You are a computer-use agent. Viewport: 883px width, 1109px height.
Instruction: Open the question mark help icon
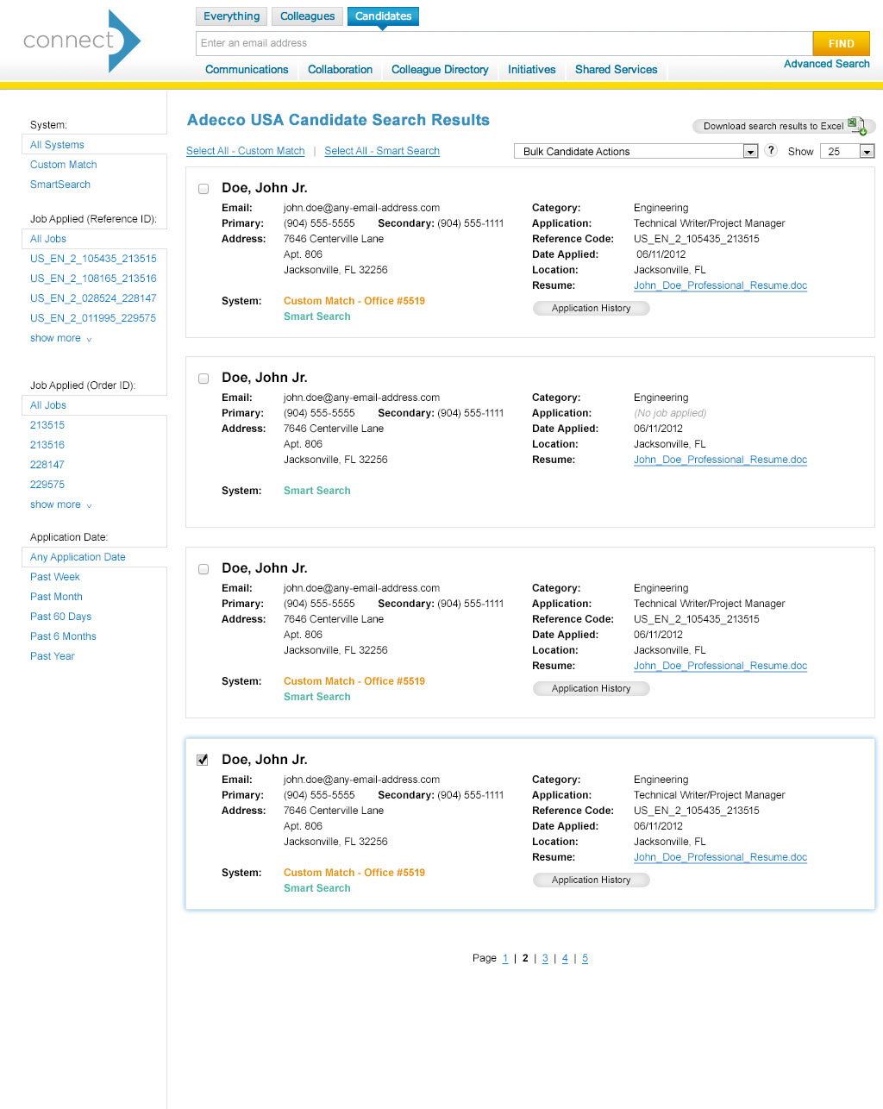click(x=771, y=150)
